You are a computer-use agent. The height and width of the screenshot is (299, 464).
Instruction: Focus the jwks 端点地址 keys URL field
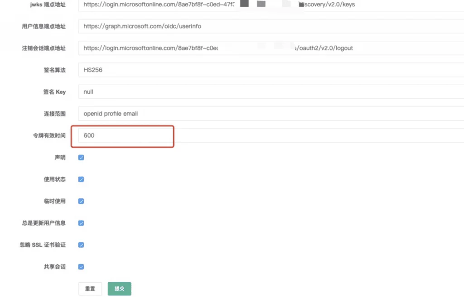pos(271,5)
